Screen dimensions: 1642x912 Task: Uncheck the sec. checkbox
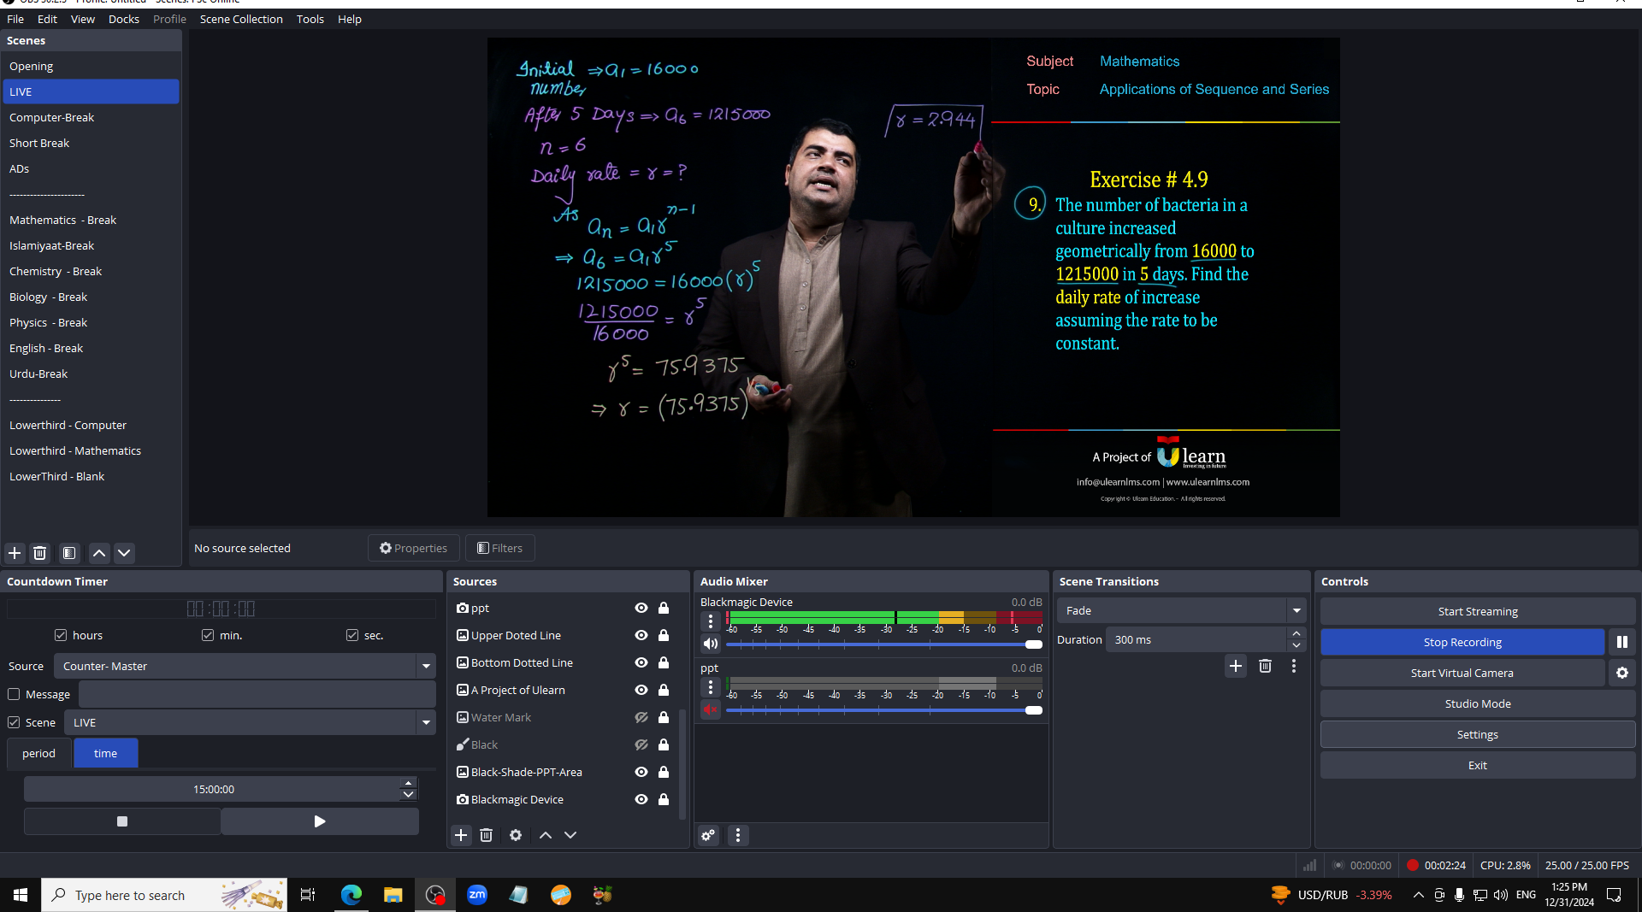tap(352, 635)
